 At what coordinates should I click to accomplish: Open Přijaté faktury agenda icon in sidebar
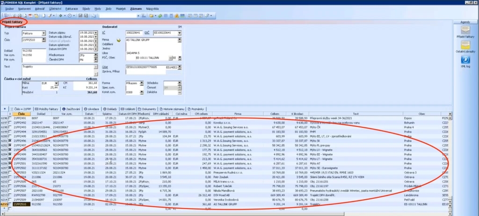pyautogui.click(x=465, y=29)
